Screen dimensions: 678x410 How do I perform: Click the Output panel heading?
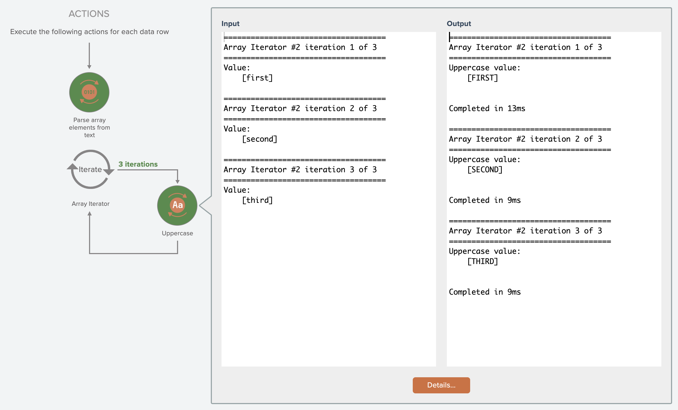pos(459,24)
